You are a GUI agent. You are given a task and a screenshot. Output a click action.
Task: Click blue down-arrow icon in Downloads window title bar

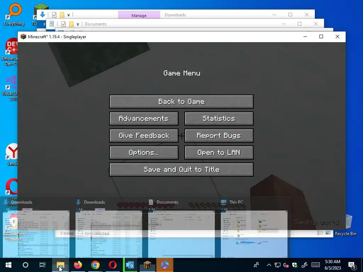pos(43,15)
